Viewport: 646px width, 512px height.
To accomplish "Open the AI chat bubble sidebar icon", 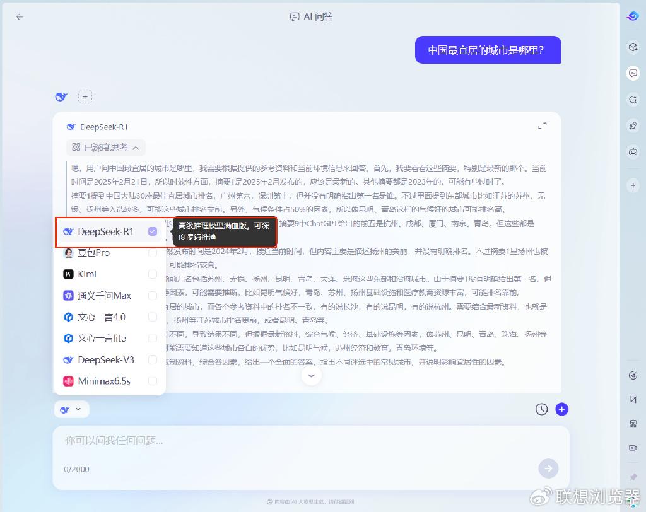I will pos(633,73).
